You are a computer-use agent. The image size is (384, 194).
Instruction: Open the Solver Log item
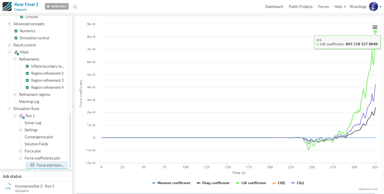click(33, 123)
